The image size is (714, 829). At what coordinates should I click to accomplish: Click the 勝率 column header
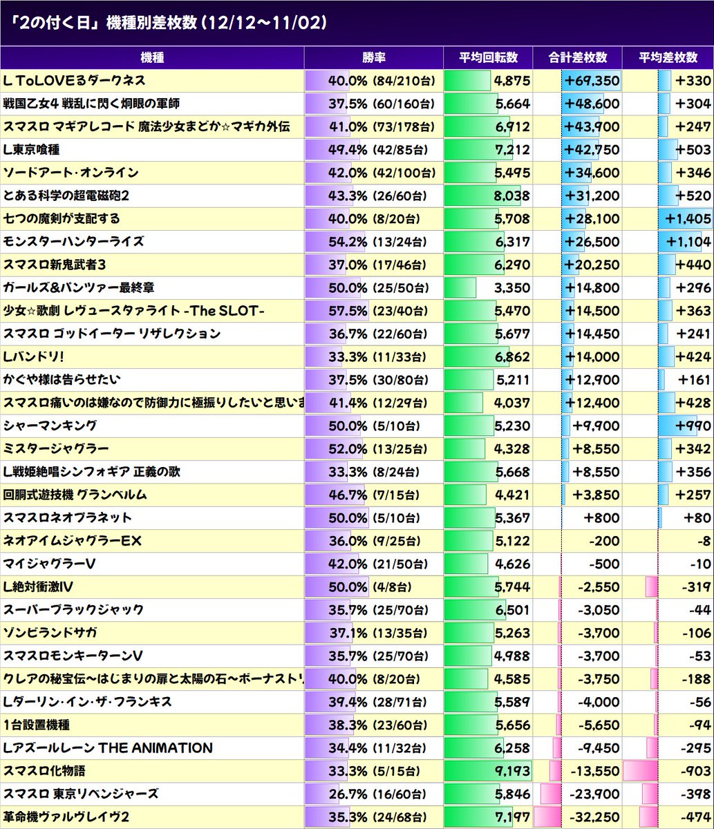(x=373, y=57)
